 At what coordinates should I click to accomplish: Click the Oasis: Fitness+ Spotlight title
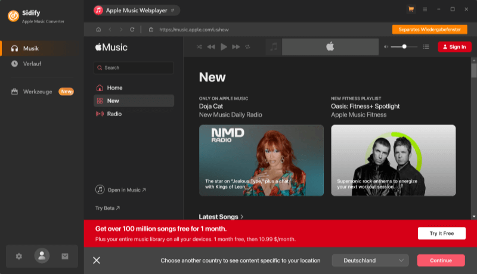click(365, 106)
